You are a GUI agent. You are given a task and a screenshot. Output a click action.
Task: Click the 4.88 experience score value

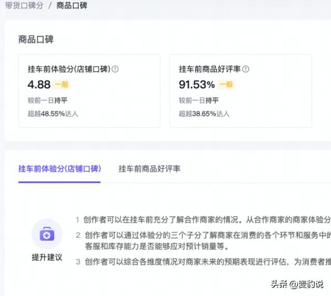[x=39, y=84]
